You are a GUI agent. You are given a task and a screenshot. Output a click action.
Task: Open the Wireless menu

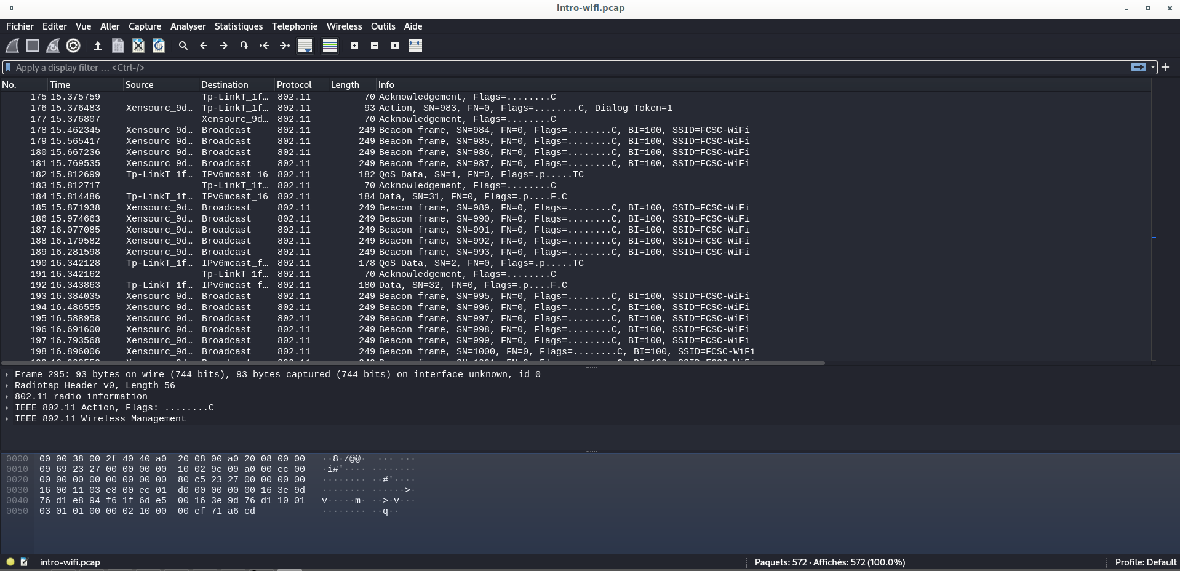point(344,26)
